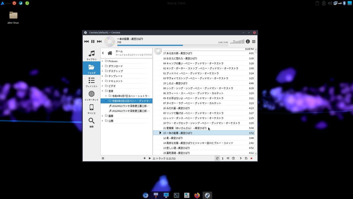Select track 17 ある女の詩
Viewport: 353px width, 199px height.
click(204, 53)
